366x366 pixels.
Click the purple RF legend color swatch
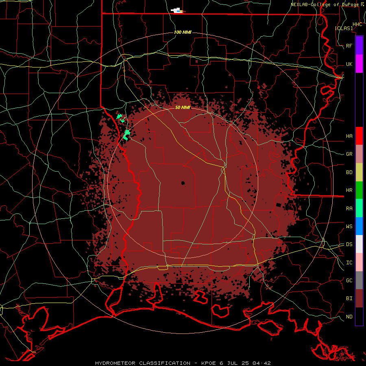359,46
